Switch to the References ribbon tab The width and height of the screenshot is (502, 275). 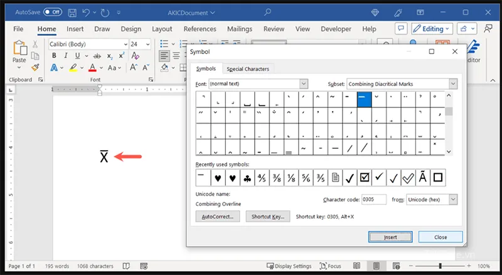point(200,29)
